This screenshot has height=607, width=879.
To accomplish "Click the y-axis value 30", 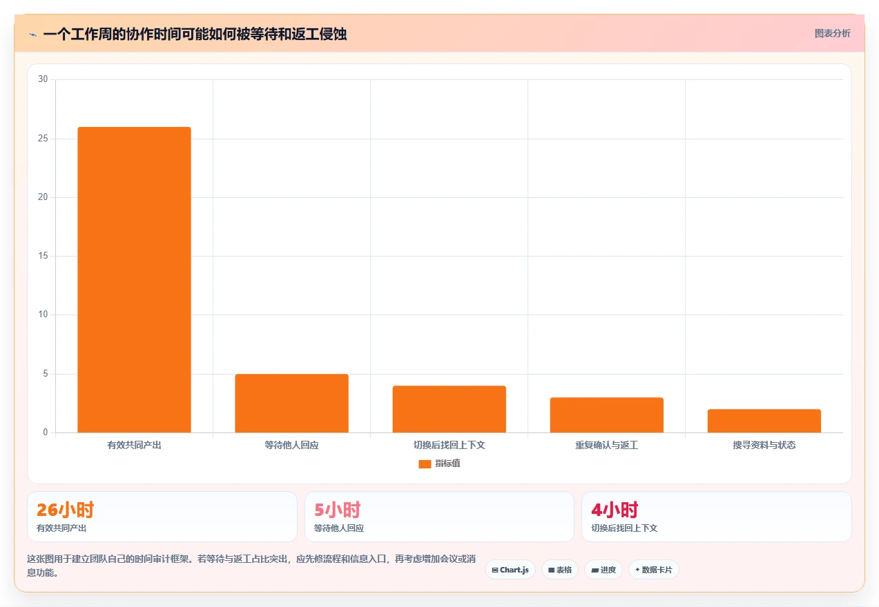I will coord(43,79).
